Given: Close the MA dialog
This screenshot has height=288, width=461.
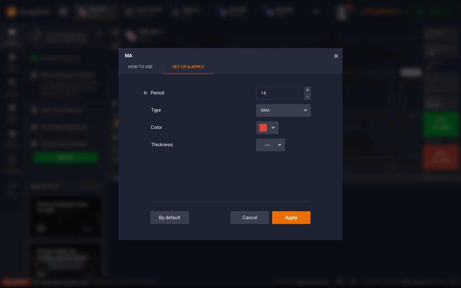Looking at the screenshot, I should pos(336,56).
